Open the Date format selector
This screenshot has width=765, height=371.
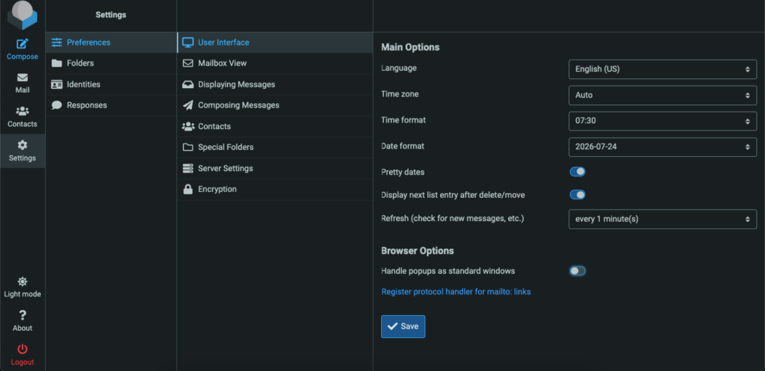click(x=663, y=147)
